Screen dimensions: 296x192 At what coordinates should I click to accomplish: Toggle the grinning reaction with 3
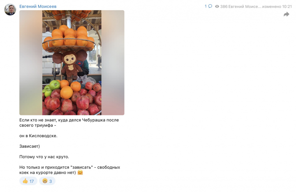(47, 181)
